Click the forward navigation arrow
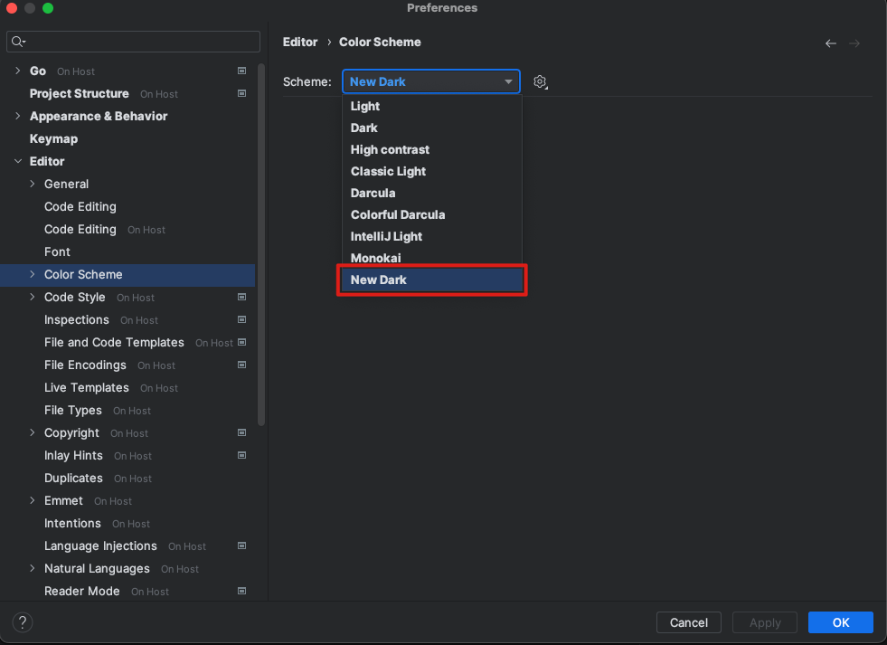This screenshot has height=645, width=887. [x=854, y=43]
